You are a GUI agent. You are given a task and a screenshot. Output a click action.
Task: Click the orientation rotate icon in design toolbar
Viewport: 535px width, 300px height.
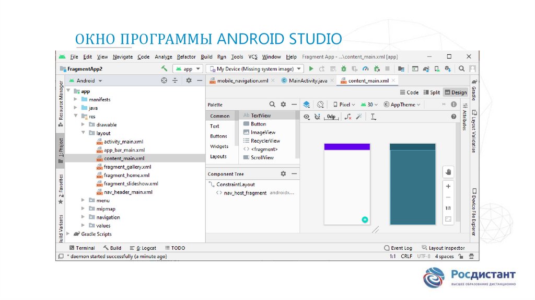coord(320,105)
